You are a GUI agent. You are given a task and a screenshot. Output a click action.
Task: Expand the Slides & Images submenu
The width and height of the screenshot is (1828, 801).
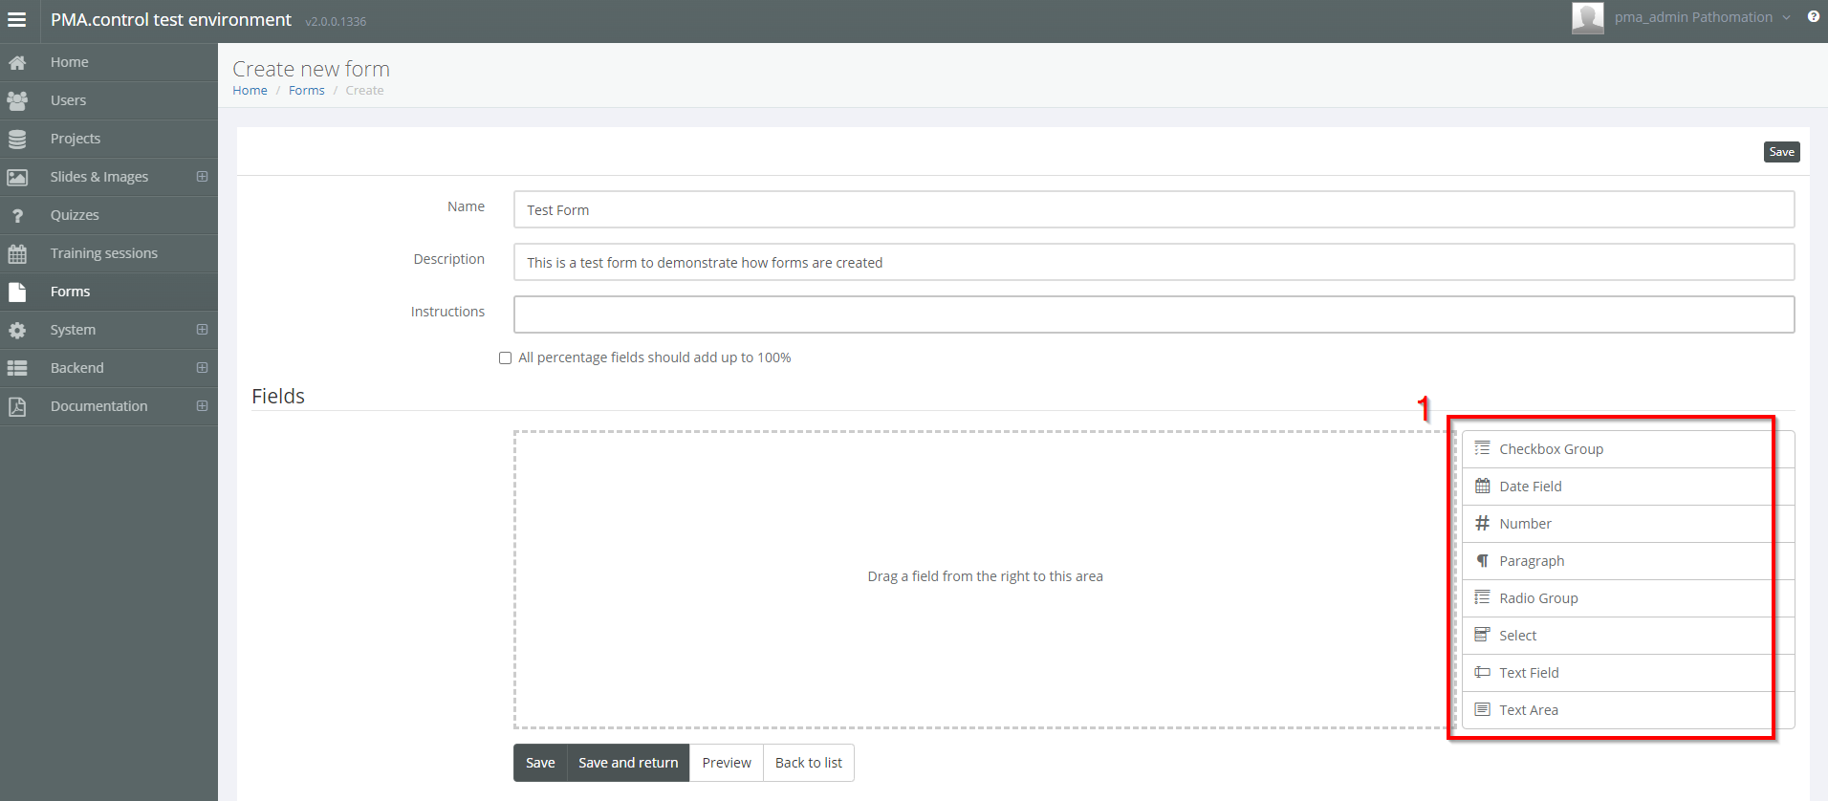pos(202,177)
